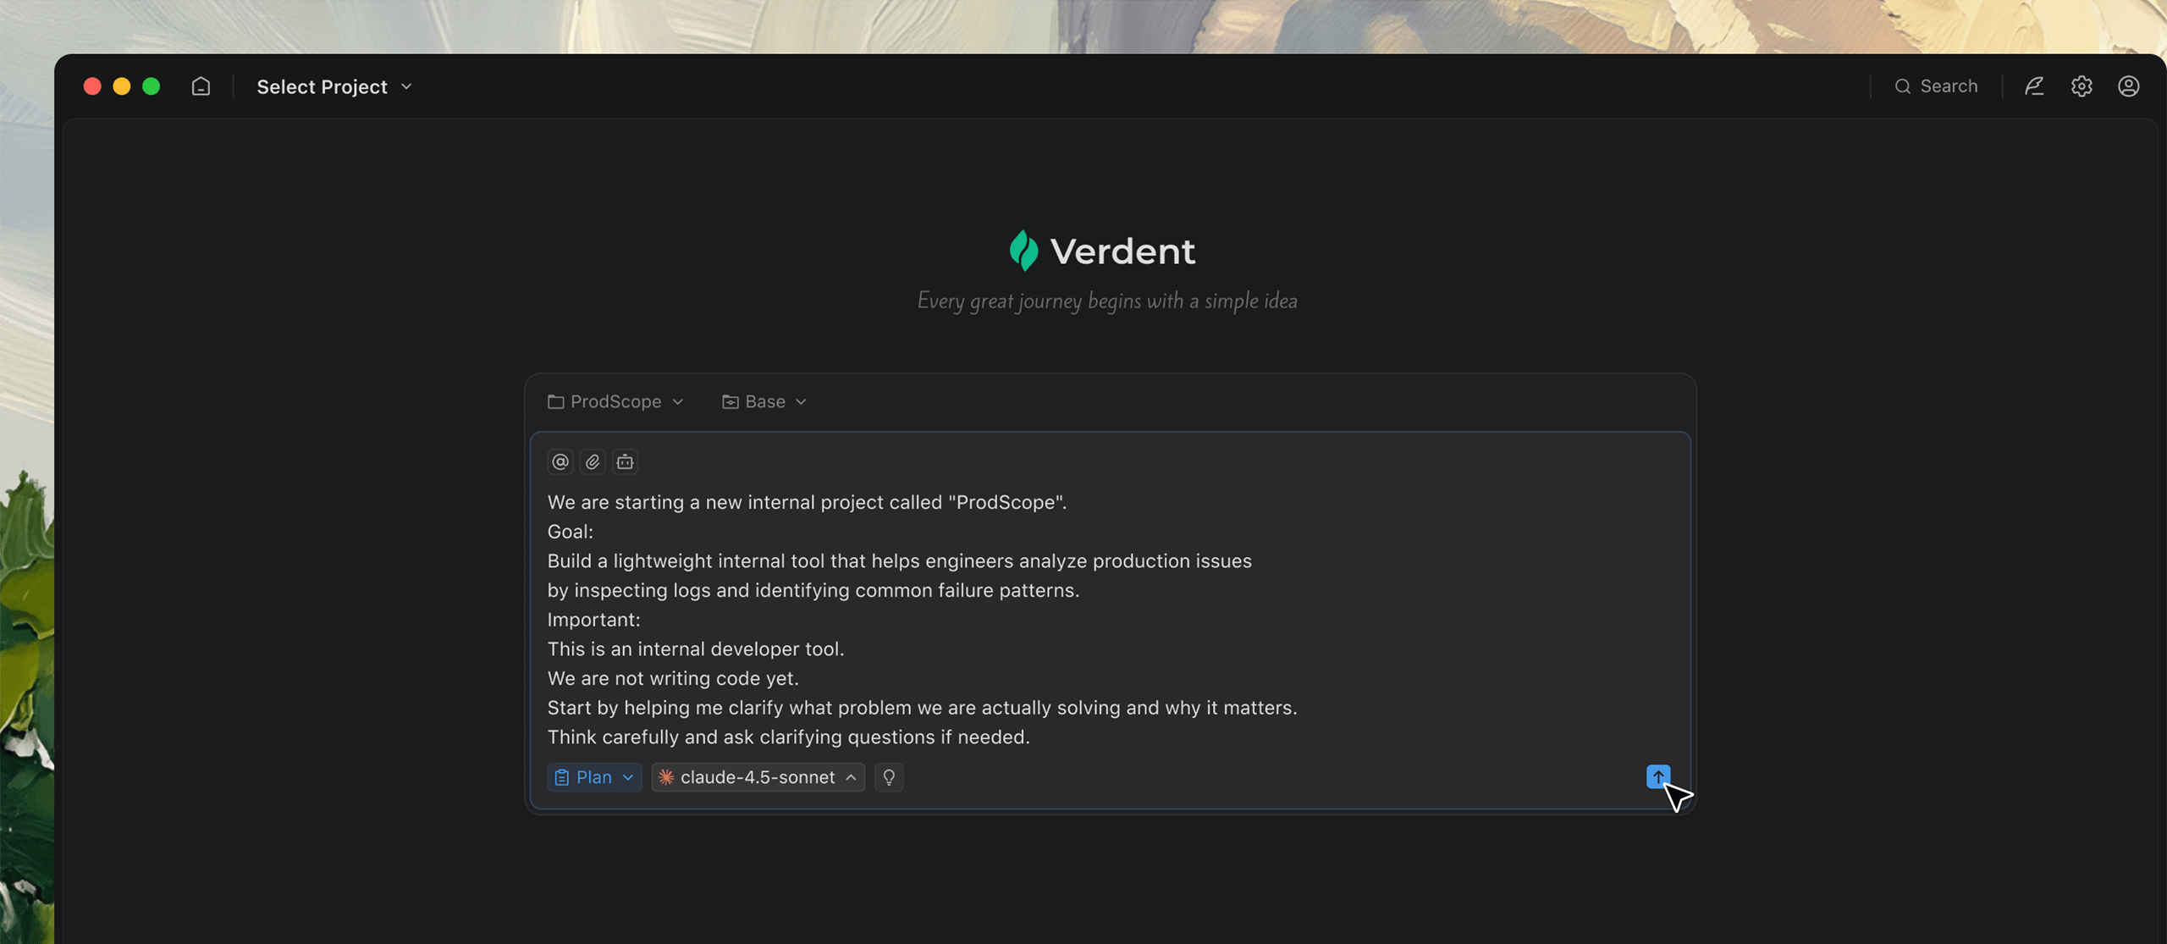This screenshot has width=2167, height=944.
Task: Open the Plan mode selector
Action: [594, 777]
